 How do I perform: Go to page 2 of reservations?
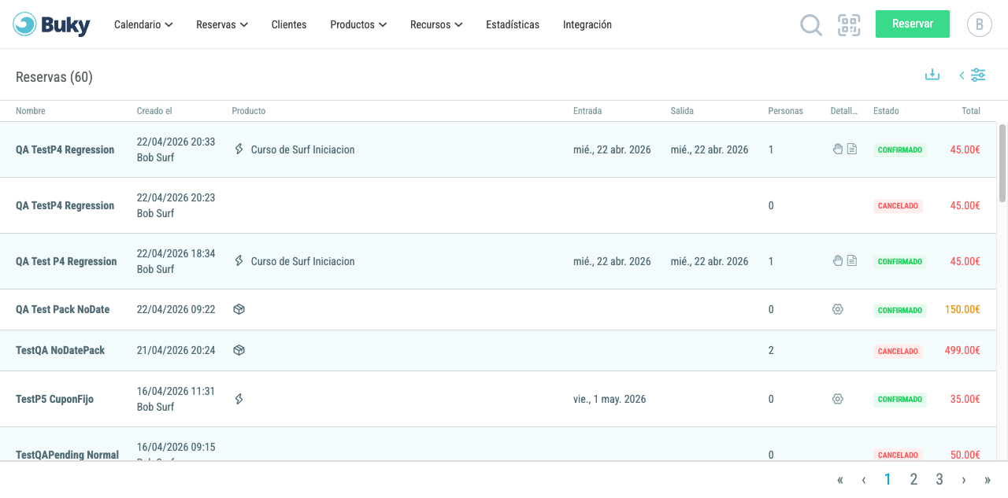tap(913, 479)
